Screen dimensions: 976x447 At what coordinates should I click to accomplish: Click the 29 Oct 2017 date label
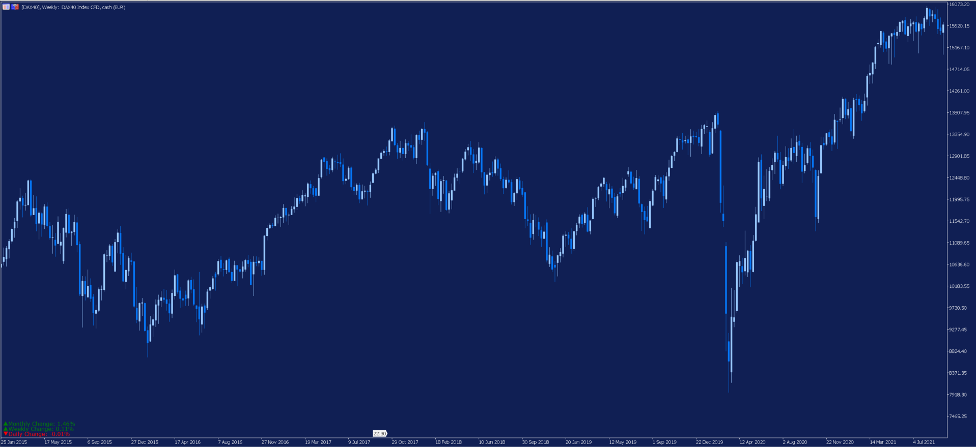pyautogui.click(x=405, y=442)
